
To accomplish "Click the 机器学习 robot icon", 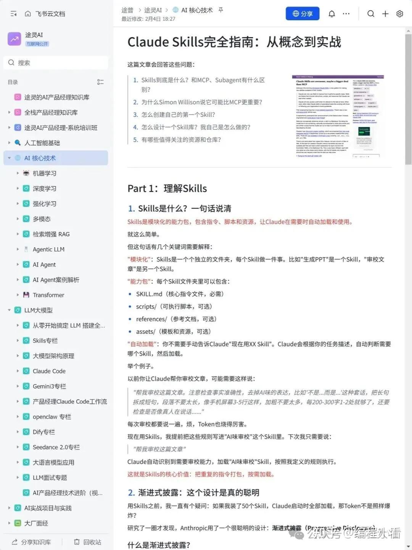I will click(26, 173).
